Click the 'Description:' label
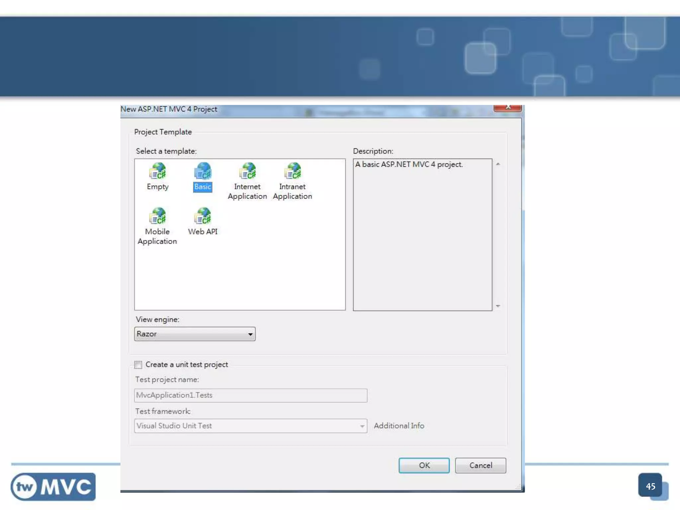The image size is (680, 510). 373,151
